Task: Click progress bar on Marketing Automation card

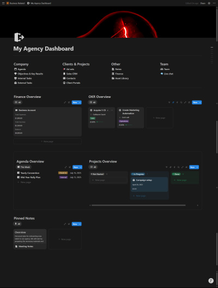Action: 129,125
